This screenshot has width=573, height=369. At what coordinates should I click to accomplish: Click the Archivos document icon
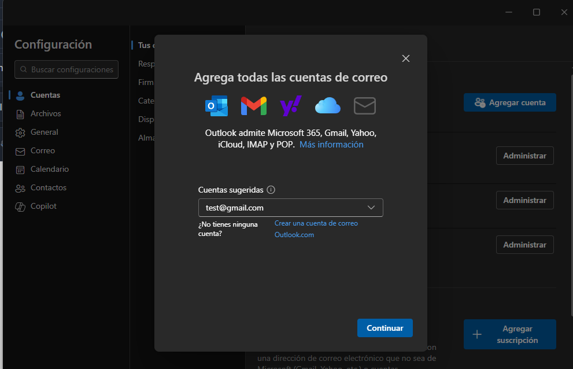pos(20,114)
